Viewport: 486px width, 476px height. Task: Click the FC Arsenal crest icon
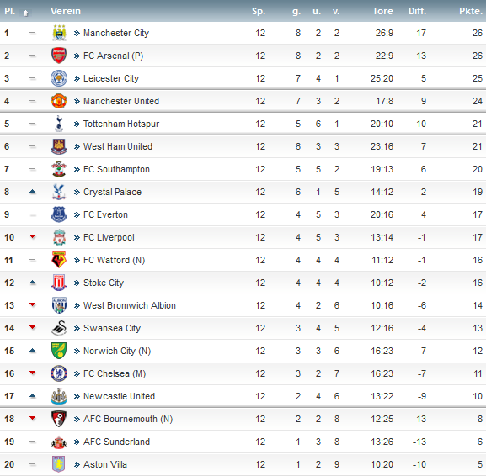(59, 56)
